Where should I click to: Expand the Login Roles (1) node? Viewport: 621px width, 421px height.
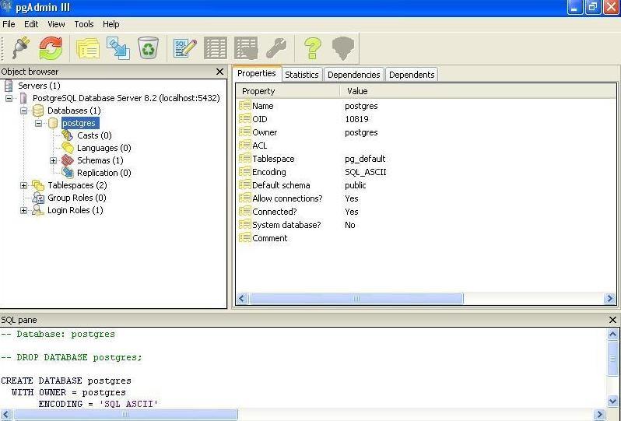tap(24, 210)
